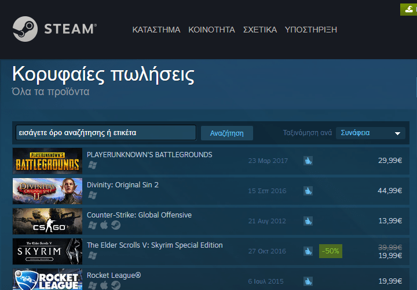The image size is (417, 290).
Task: Click the release date 27 Οκτ 2016
Action: [x=267, y=251]
